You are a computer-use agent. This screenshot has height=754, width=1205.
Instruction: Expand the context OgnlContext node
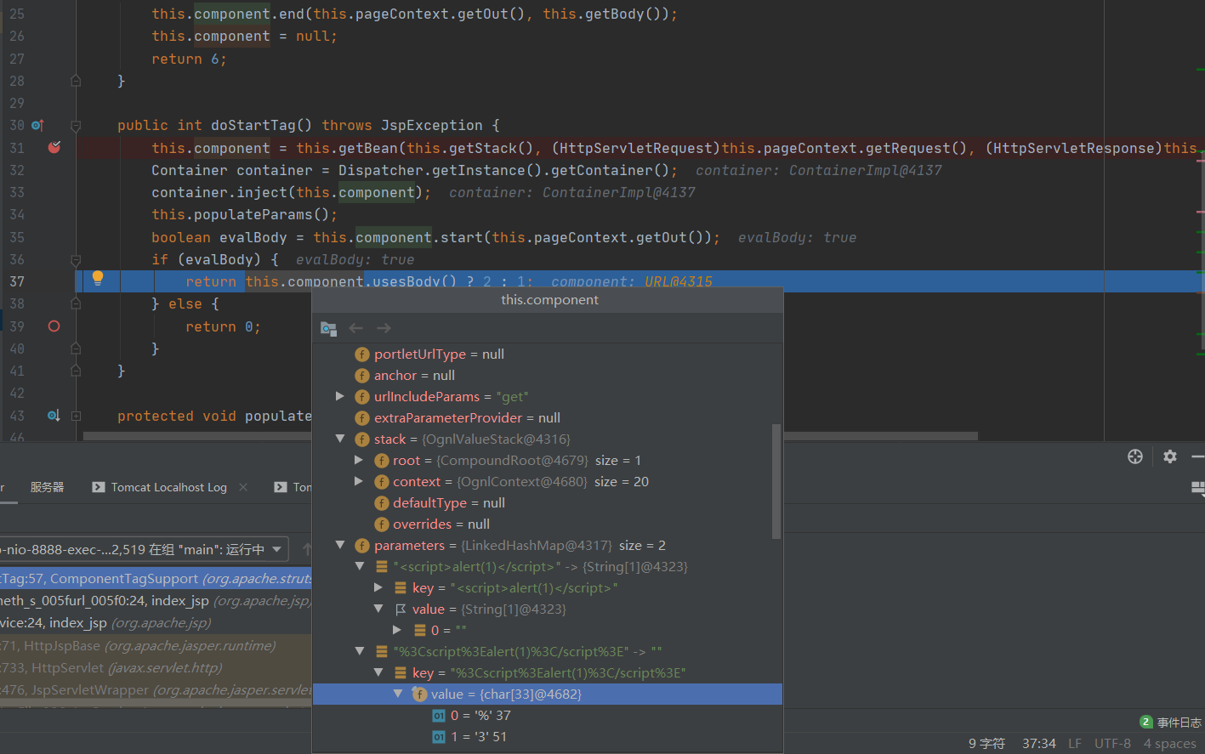(x=359, y=481)
